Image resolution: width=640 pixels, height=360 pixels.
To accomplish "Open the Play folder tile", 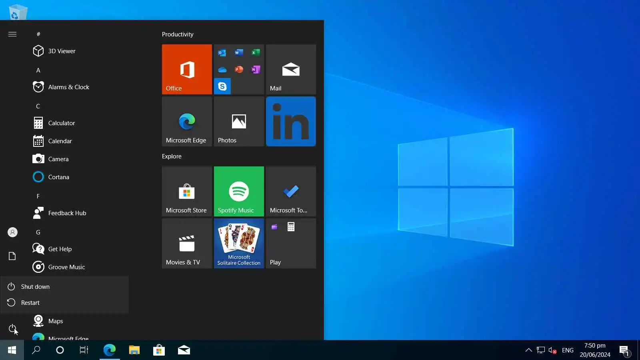I will coord(291,243).
